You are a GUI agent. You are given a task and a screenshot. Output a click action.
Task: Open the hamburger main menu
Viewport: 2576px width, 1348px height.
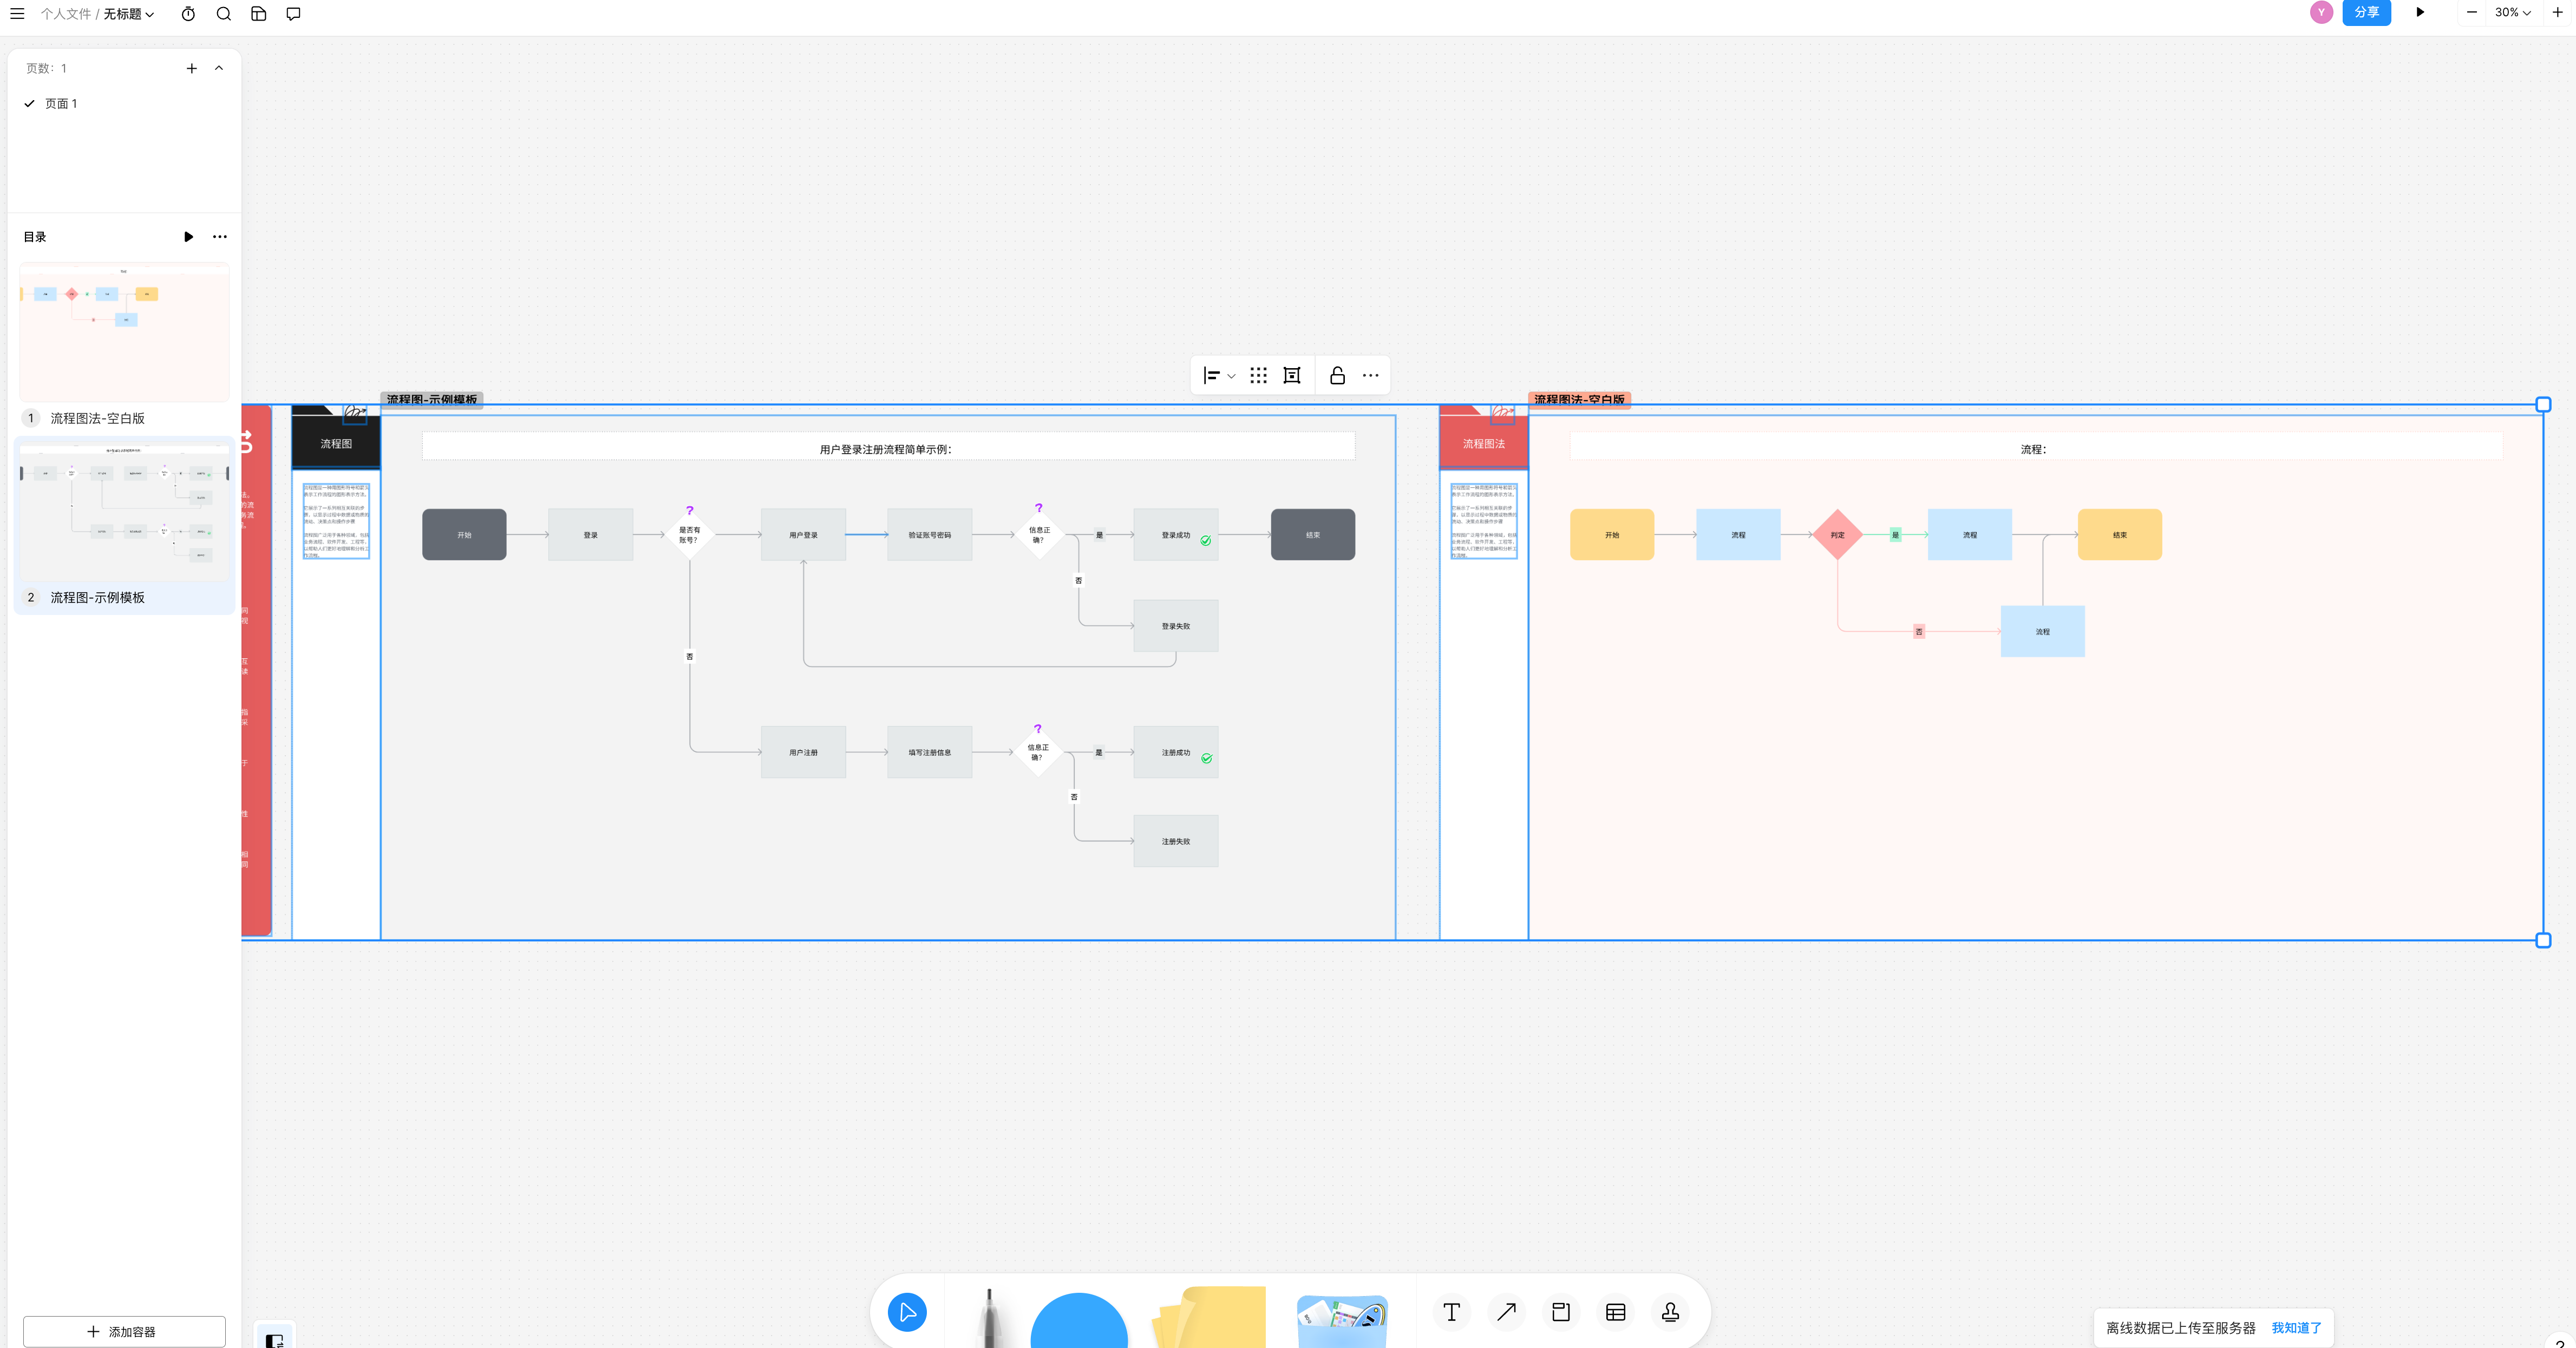[x=17, y=14]
